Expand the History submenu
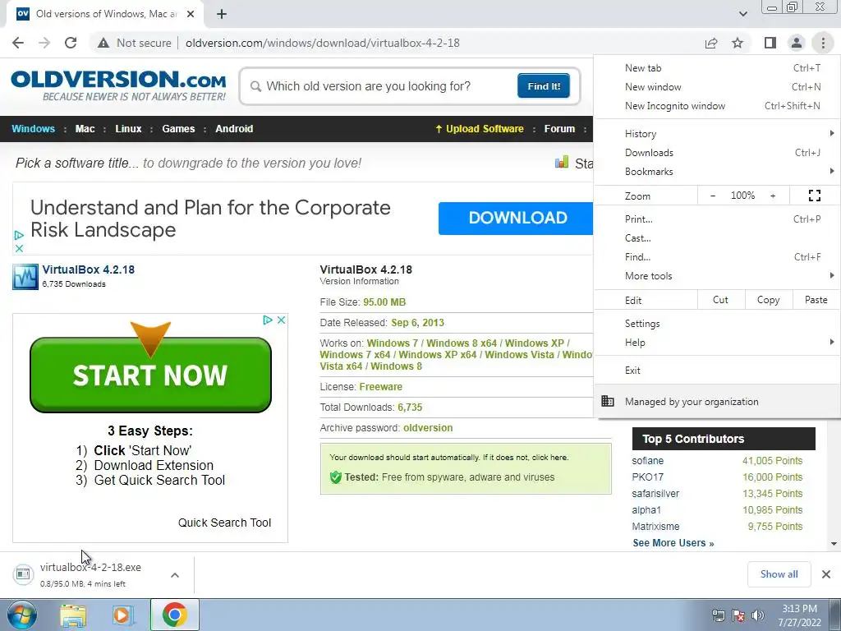 [717, 134]
